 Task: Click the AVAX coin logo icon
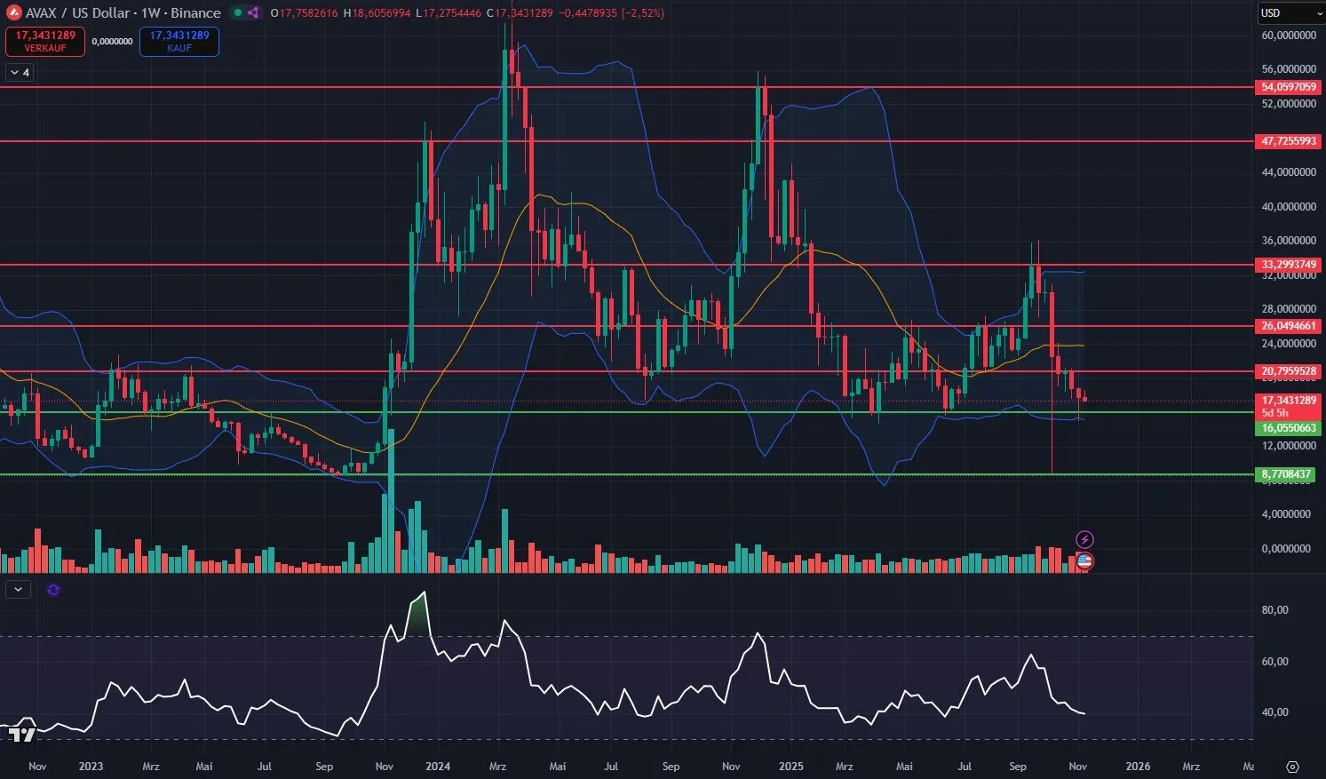pyautogui.click(x=13, y=12)
